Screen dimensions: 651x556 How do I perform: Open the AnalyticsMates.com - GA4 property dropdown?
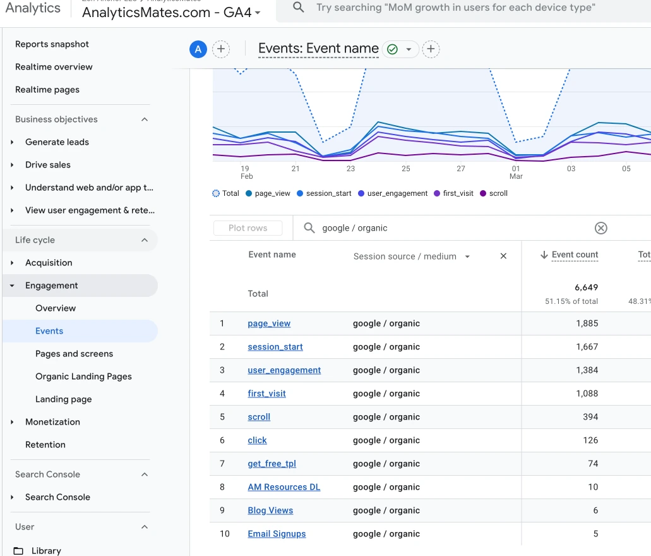tap(171, 12)
